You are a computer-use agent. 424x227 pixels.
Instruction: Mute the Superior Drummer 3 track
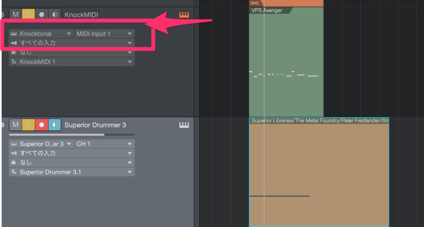pos(16,125)
